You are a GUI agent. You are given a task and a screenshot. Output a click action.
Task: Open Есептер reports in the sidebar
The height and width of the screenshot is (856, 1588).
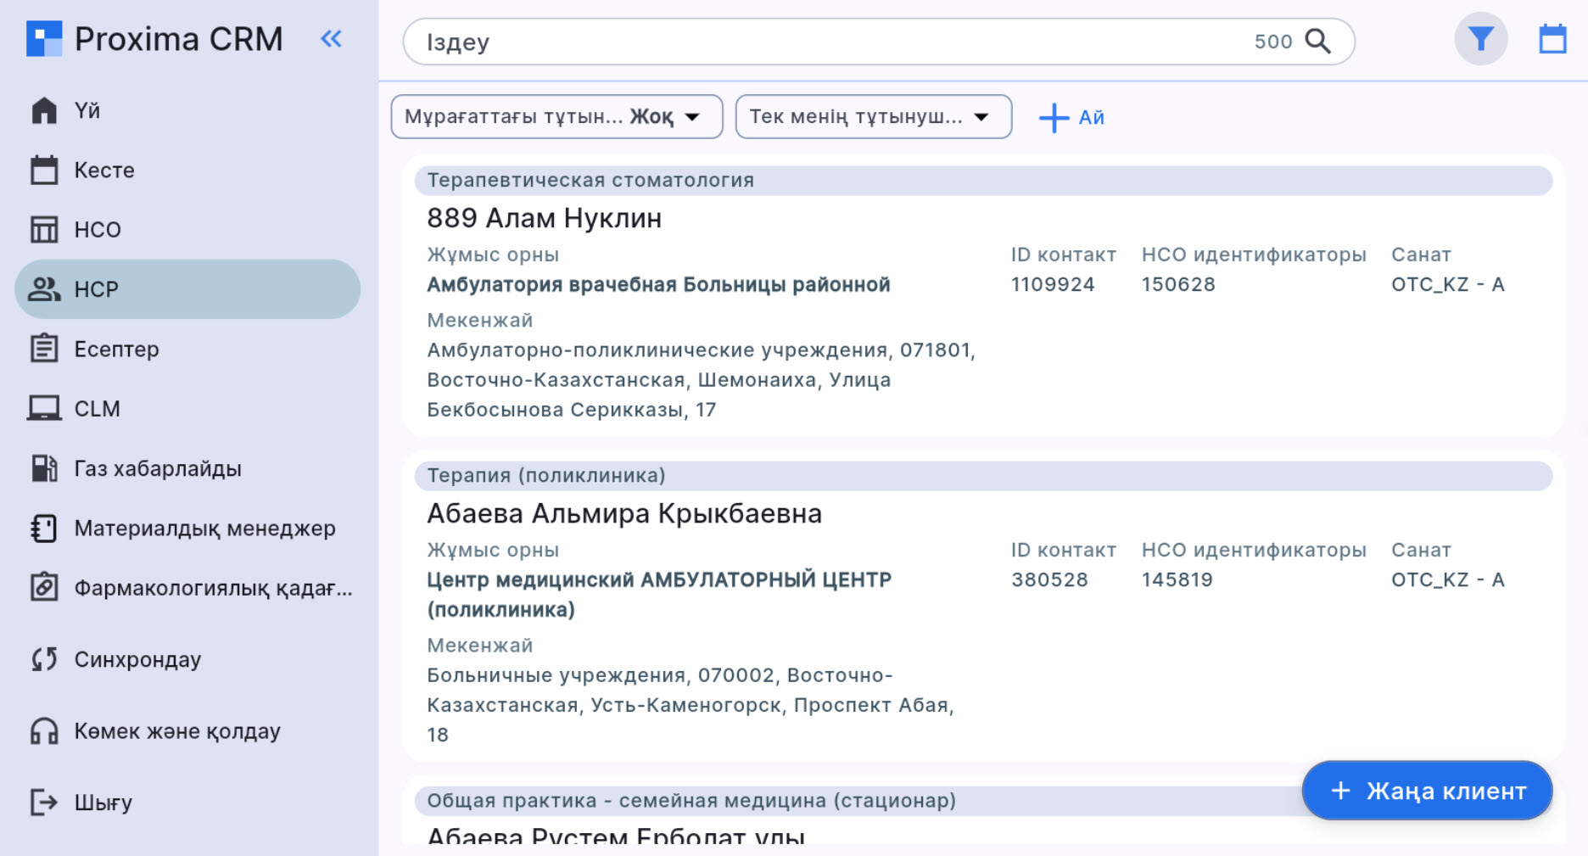116,349
